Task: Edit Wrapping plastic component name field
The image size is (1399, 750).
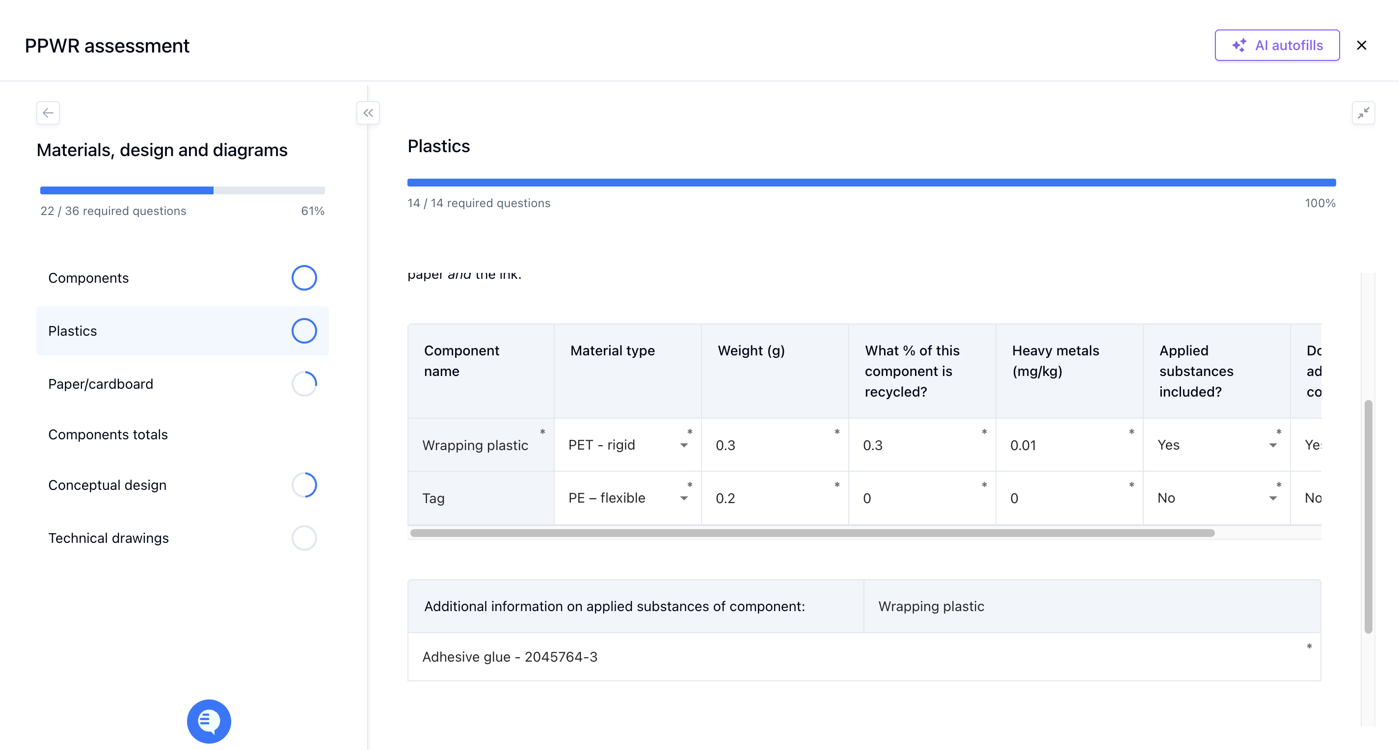Action: (481, 445)
